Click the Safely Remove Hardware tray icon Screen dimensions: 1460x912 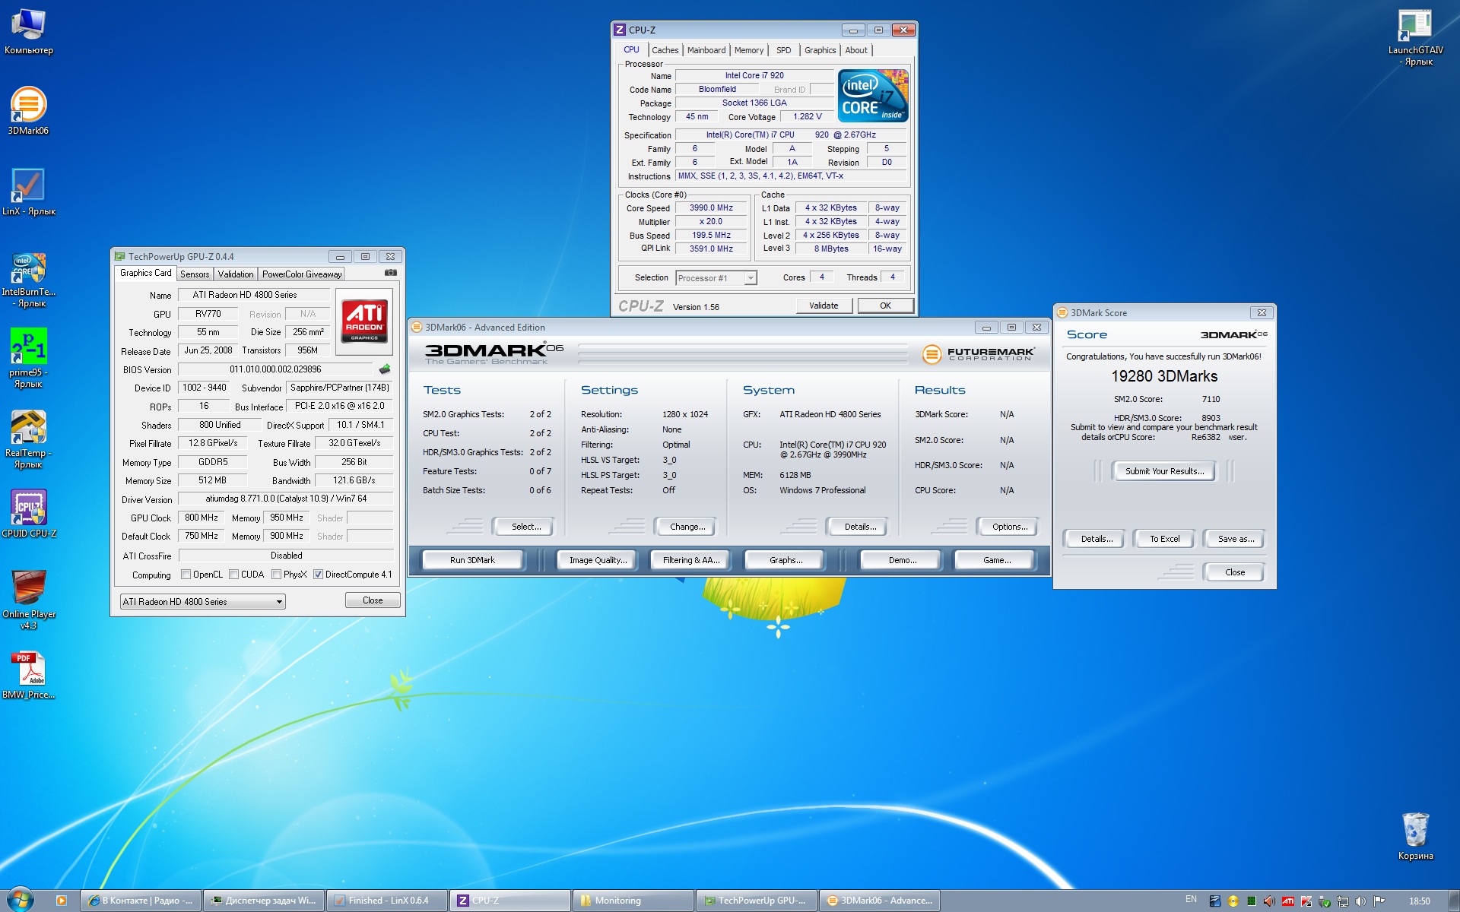click(1325, 901)
